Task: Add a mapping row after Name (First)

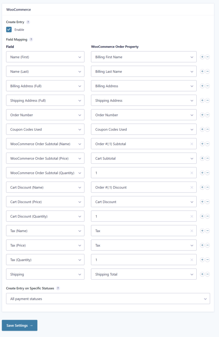Action: pyautogui.click(x=202, y=57)
